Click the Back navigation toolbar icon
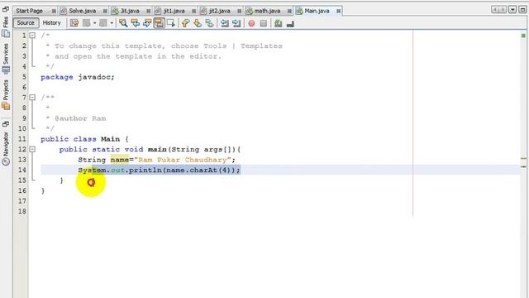Viewport: 529px width, 298px height. (x=87, y=23)
